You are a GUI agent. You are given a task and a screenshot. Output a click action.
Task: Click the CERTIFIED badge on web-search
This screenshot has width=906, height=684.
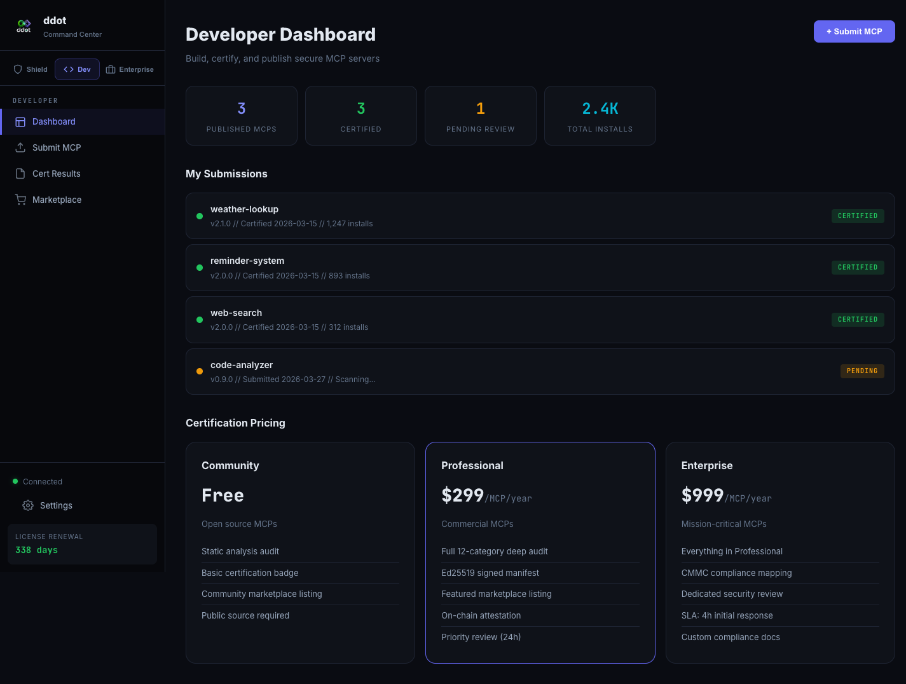[x=858, y=319]
